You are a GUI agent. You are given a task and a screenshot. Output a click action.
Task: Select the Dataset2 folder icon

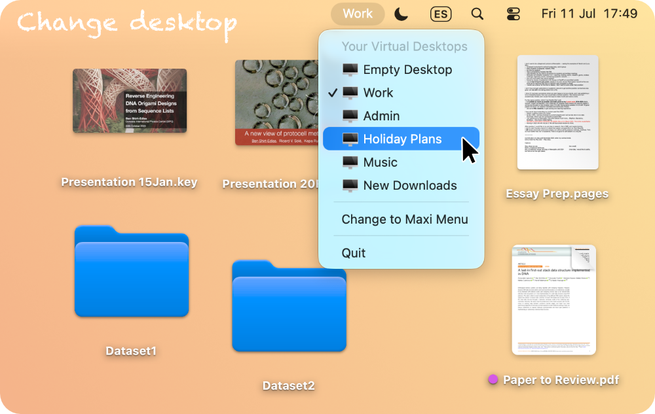(x=289, y=306)
